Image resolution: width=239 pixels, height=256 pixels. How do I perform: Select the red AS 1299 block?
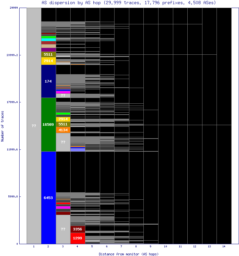click(x=78, y=238)
